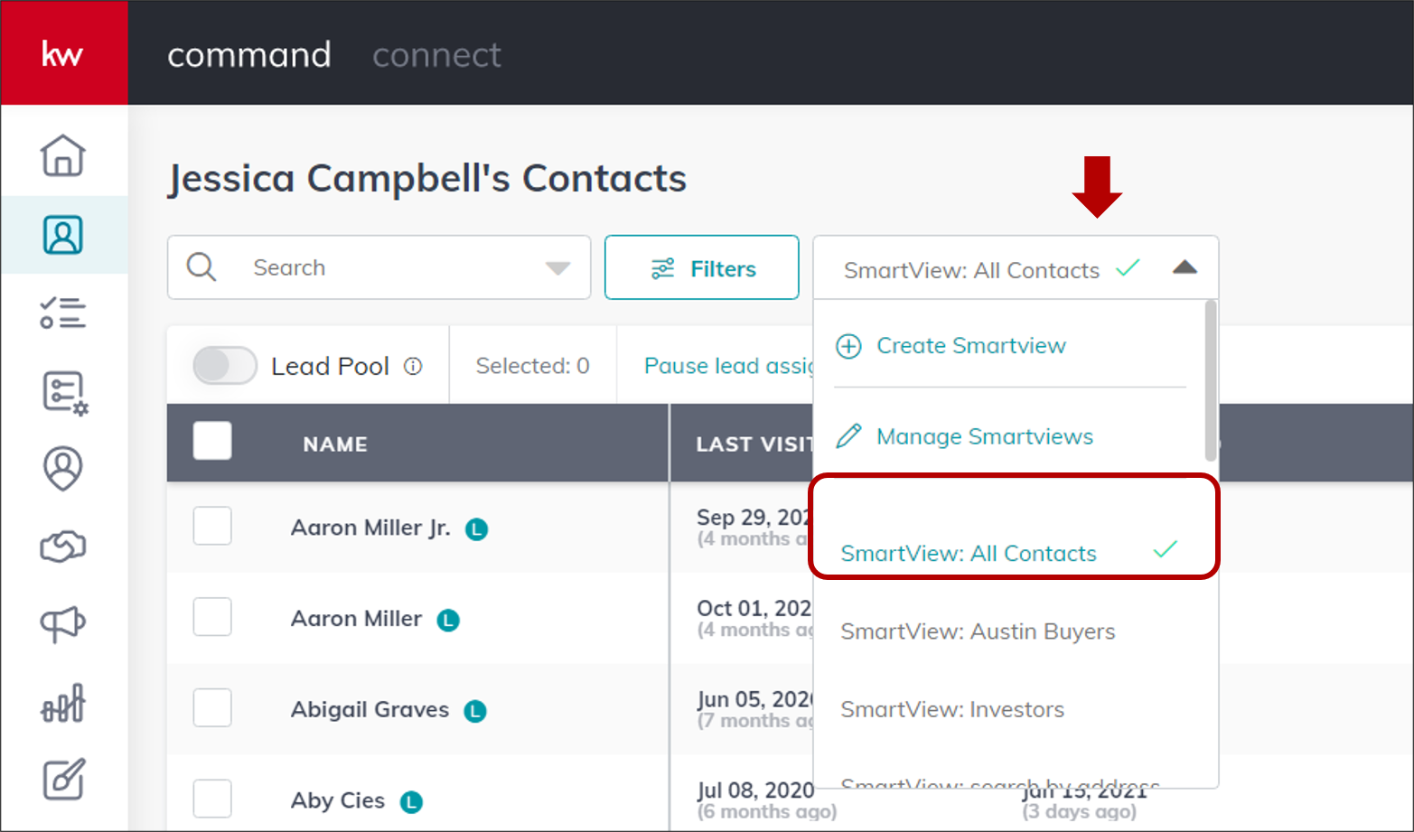Open the SmartPlans sidebar icon with gear
This screenshot has height=832, width=1414.
pyautogui.click(x=65, y=393)
